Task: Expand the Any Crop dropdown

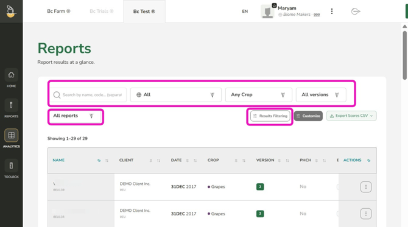Action: [258, 95]
